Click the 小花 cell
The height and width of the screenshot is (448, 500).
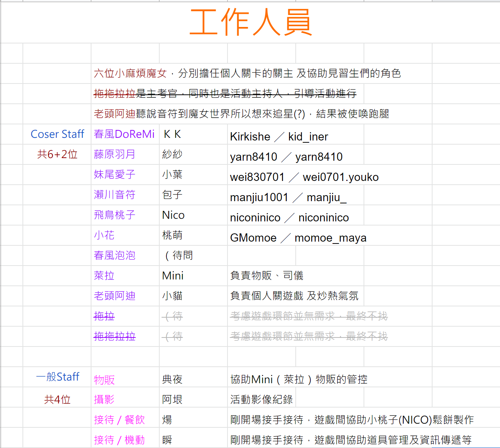tap(125, 235)
